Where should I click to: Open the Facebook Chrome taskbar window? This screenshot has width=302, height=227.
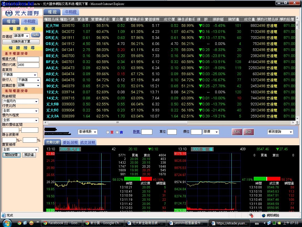[62, 223]
